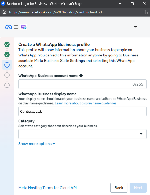Viewport: 150px width, 195px height.
Task: Click the Next button
Action: coord(138,188)
